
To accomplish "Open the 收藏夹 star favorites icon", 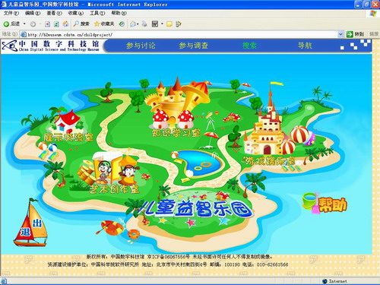I will (97, 24).
